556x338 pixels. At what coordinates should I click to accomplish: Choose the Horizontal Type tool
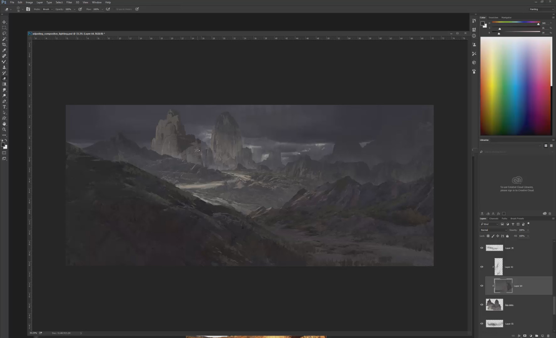4,107
